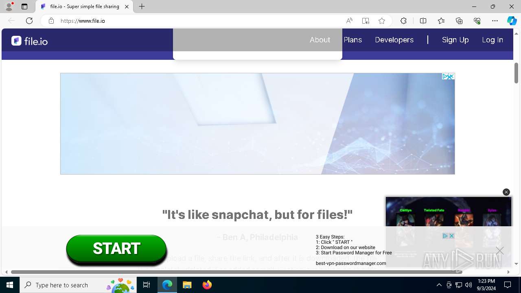Screen dimensions: 521x293
Task: Open immersive reader icon
Action: 366,21
